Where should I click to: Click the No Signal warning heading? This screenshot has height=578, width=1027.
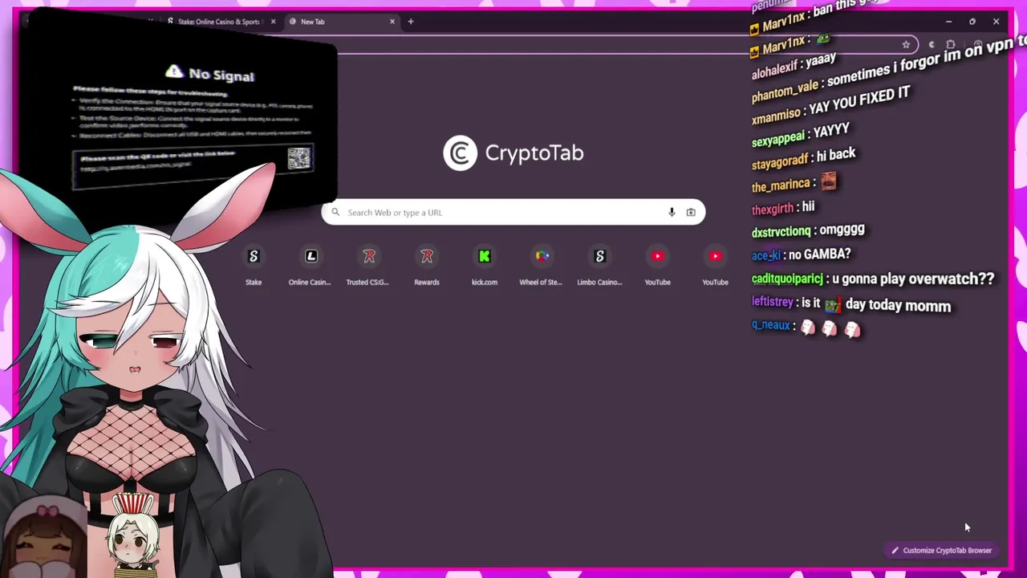(210, 74)
